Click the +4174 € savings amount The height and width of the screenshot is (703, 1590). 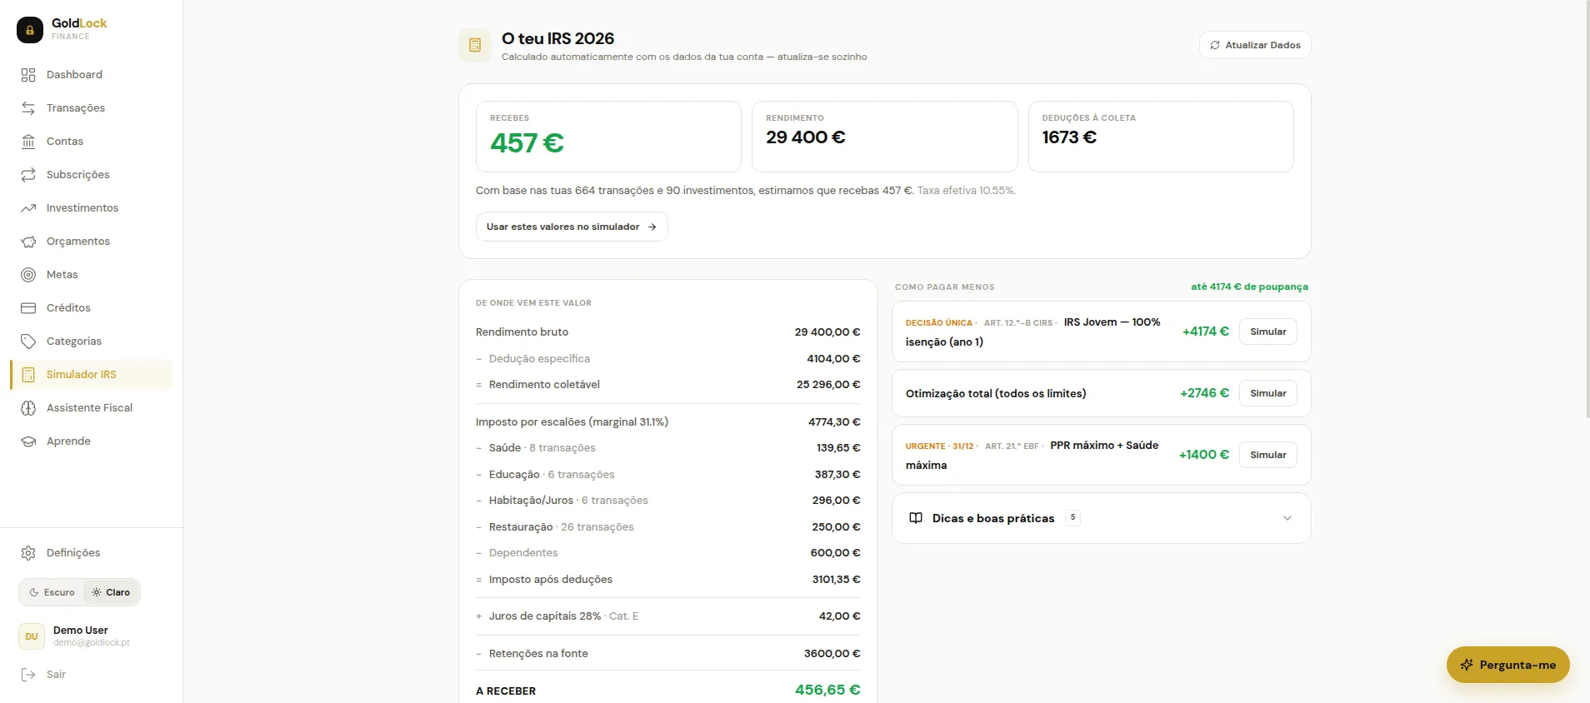point(1206,332)
